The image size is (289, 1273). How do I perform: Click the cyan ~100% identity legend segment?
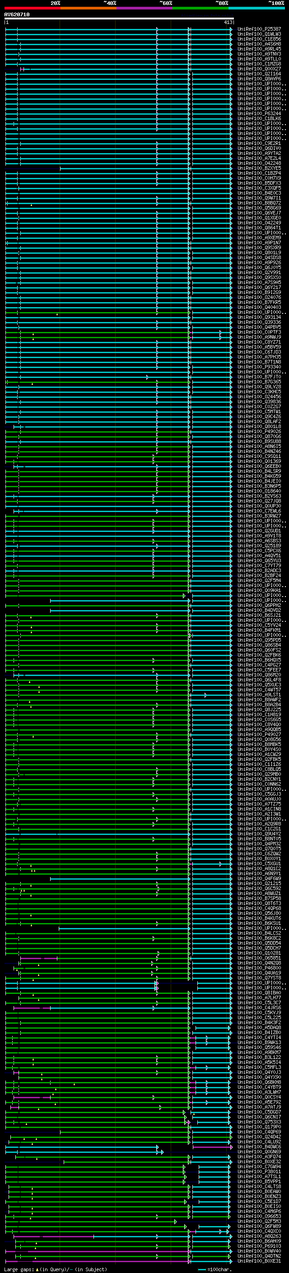pyautogui.click(x=256, y=8)
